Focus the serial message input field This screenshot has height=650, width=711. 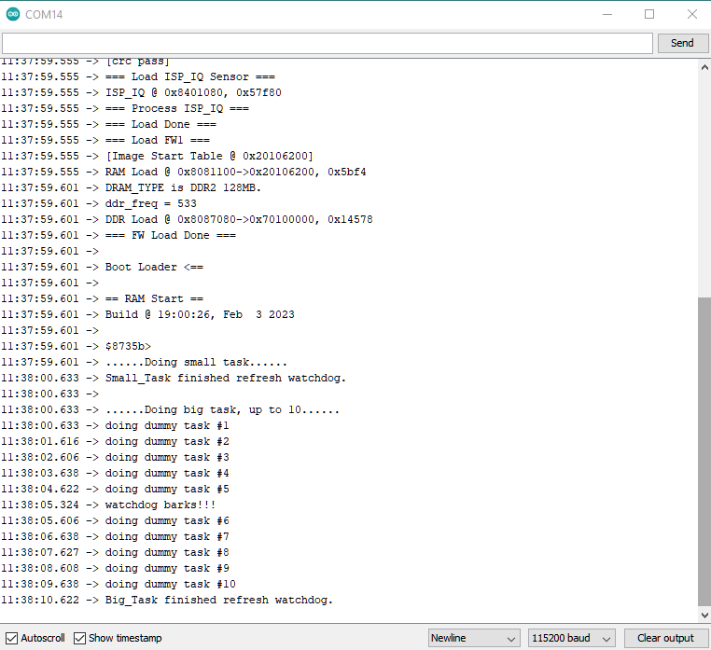pos(327,44)
